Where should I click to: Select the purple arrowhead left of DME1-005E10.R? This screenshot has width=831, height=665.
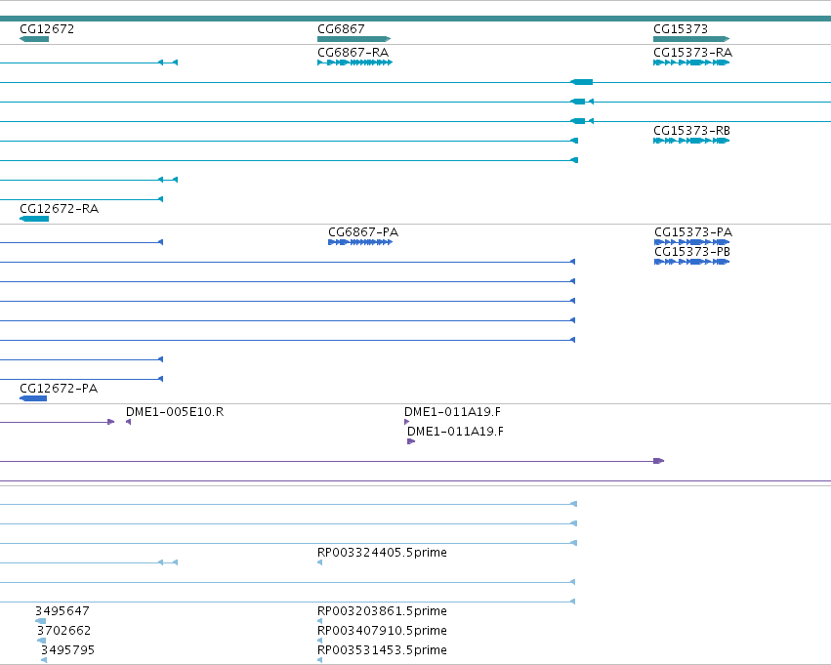110,422
